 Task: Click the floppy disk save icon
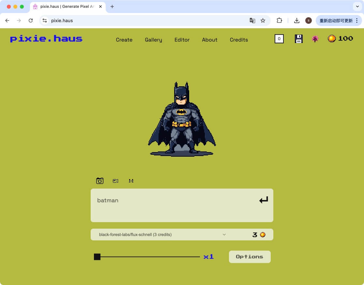click(x=298, y=39)
